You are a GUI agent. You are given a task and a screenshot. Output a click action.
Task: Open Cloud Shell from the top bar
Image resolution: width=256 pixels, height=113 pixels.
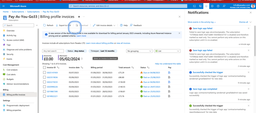[x=194, y=6]
